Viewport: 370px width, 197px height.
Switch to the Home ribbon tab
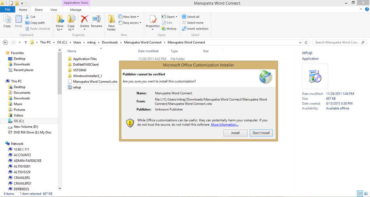(x=23, y=10)
